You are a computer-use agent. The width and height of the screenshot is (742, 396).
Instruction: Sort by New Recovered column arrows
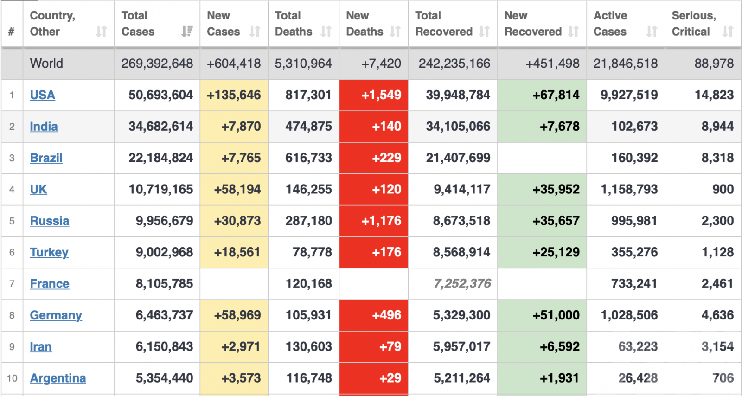click(x=574, y=32)
